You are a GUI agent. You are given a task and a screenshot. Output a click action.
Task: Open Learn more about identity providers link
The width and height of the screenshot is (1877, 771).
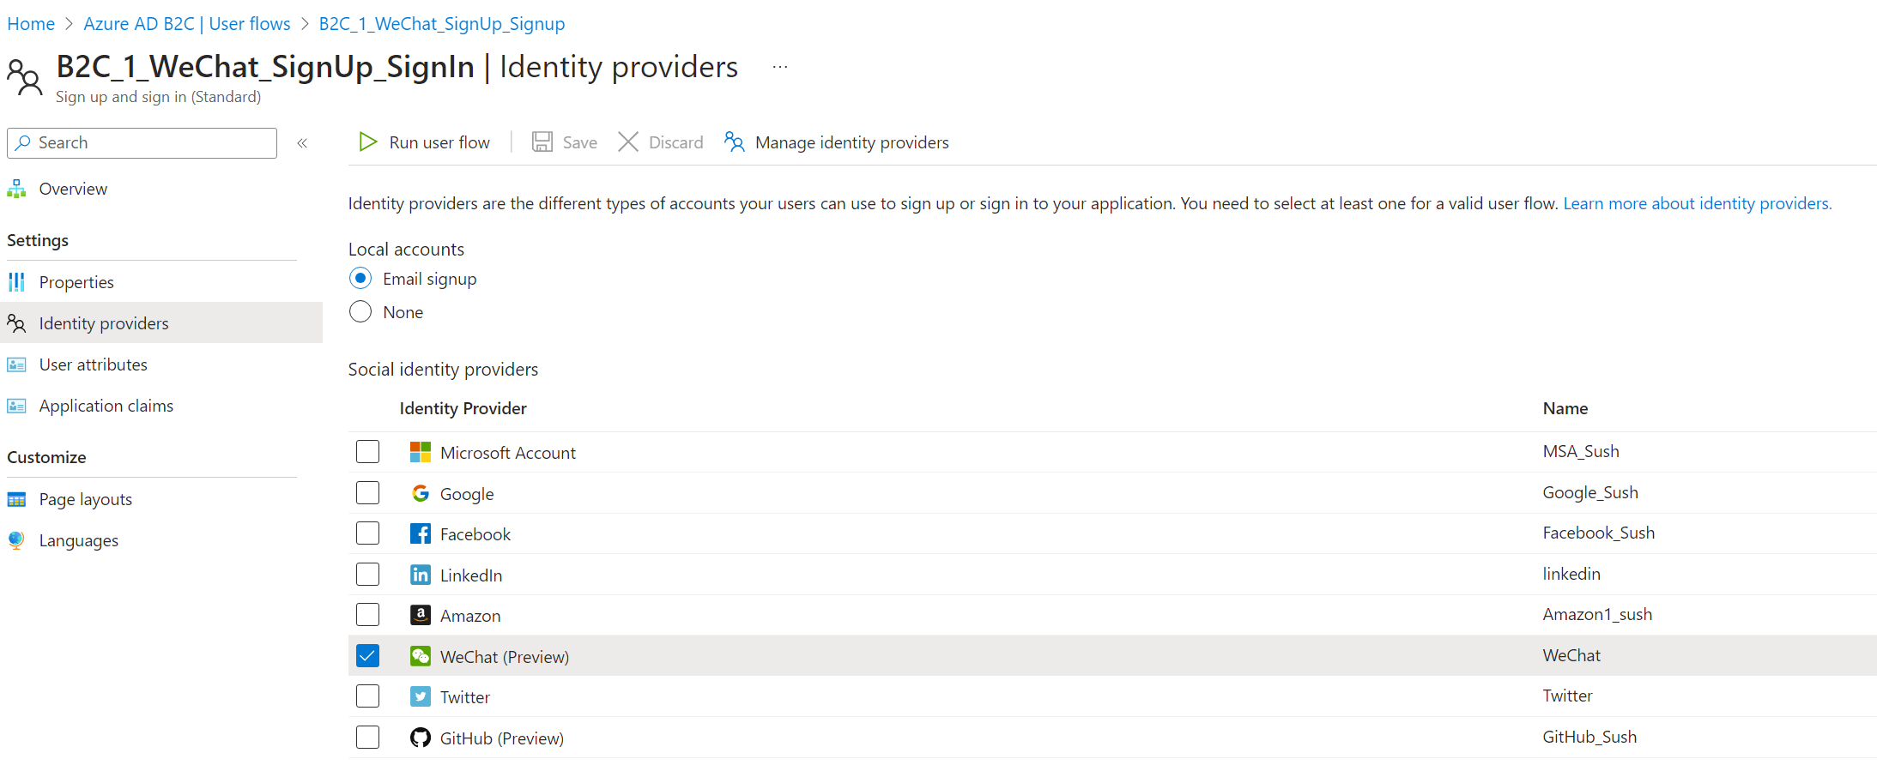[x=1697, y=203]
